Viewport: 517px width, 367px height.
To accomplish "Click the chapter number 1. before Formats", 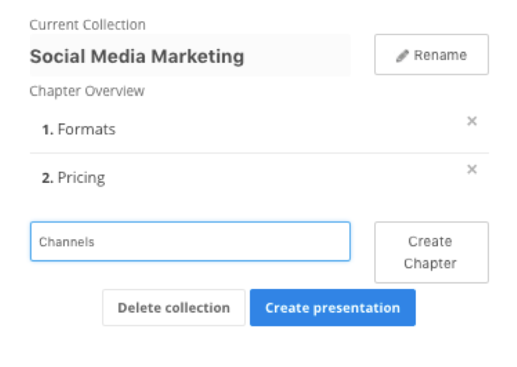I will (48, 130).
